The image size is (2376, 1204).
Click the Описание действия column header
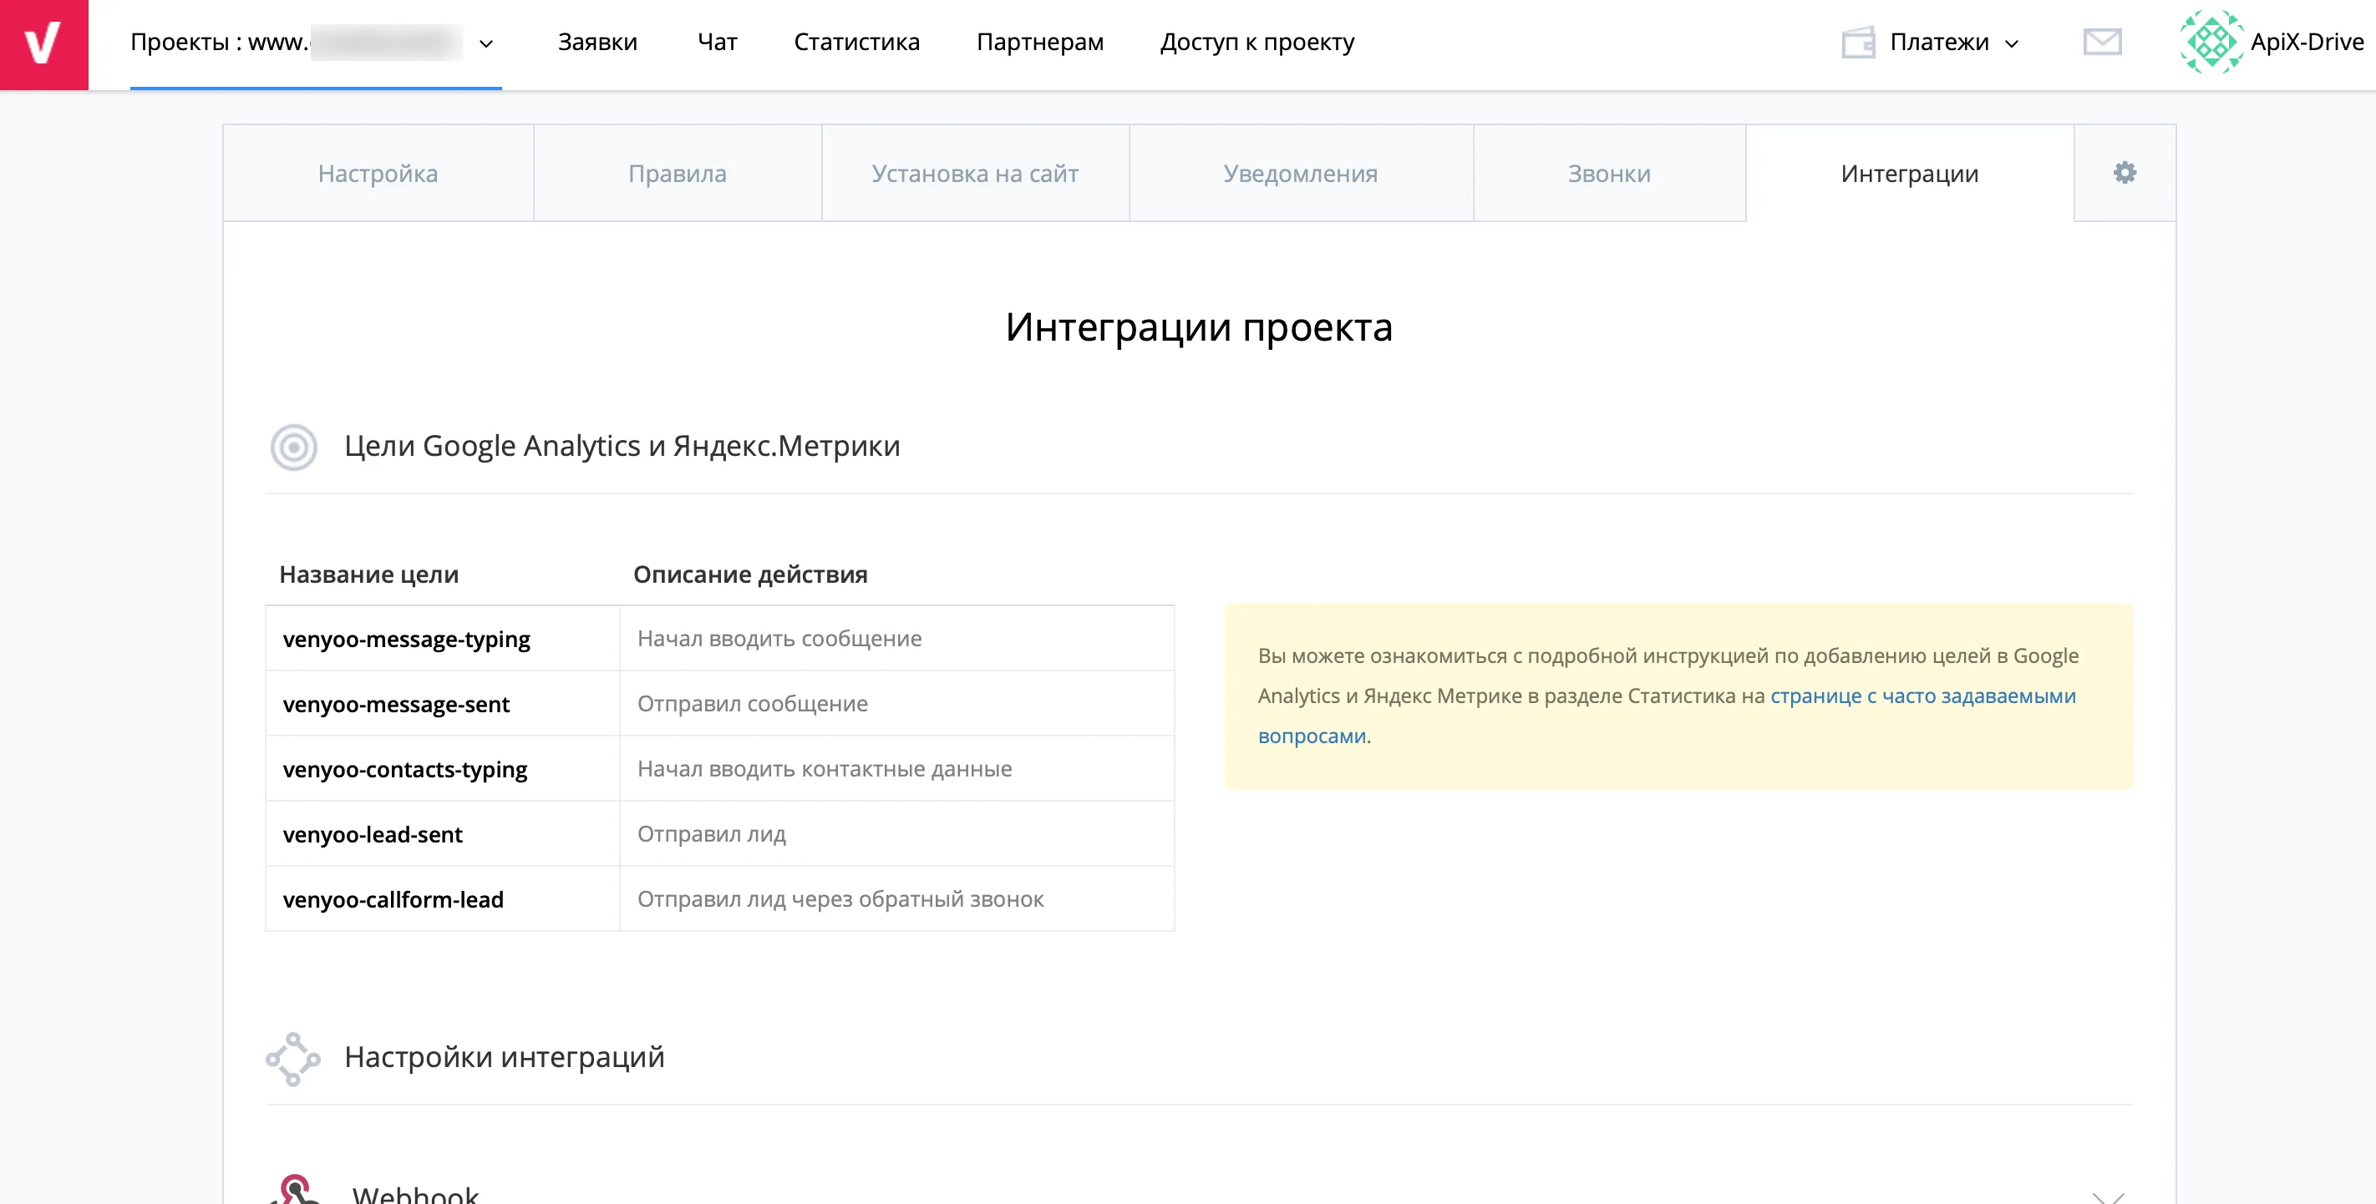pyautogui.click(x=750, y=574)
